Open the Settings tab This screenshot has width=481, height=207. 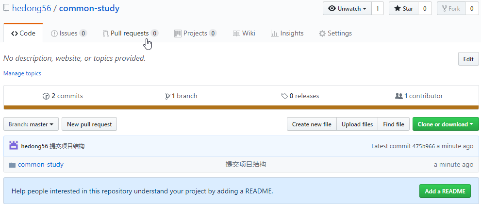[335, 33]
